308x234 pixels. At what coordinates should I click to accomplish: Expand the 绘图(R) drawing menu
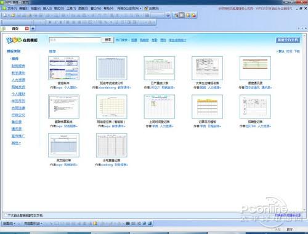point(9,224)
